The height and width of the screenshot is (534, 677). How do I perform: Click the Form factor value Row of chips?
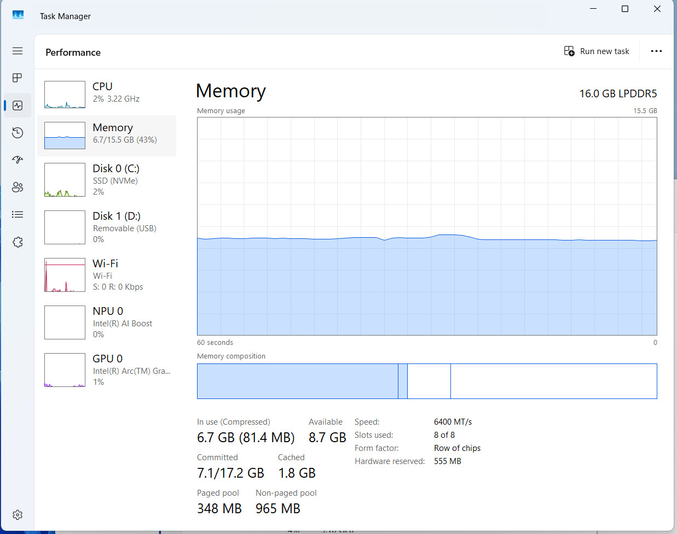coord(457,448)
